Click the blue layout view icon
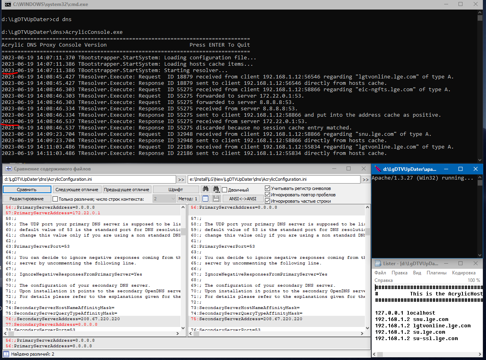 point(206,199)
